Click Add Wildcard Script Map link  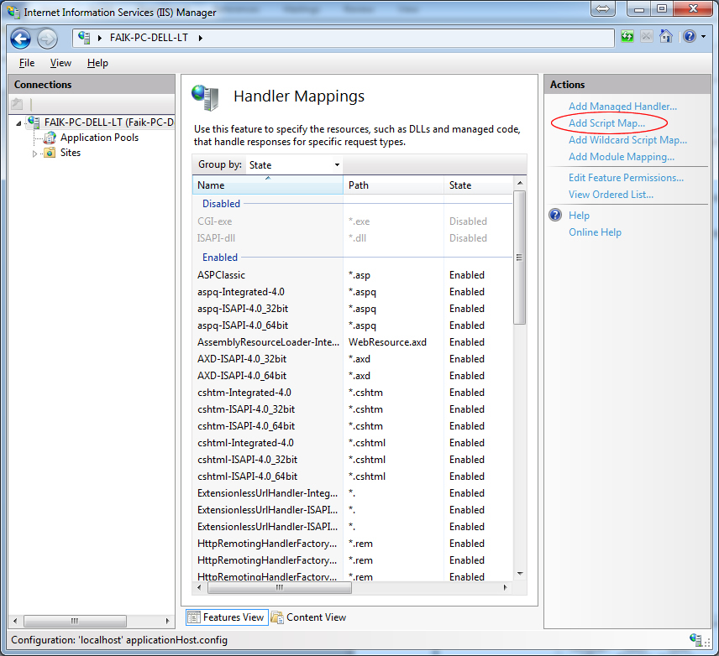coord(627,140)
